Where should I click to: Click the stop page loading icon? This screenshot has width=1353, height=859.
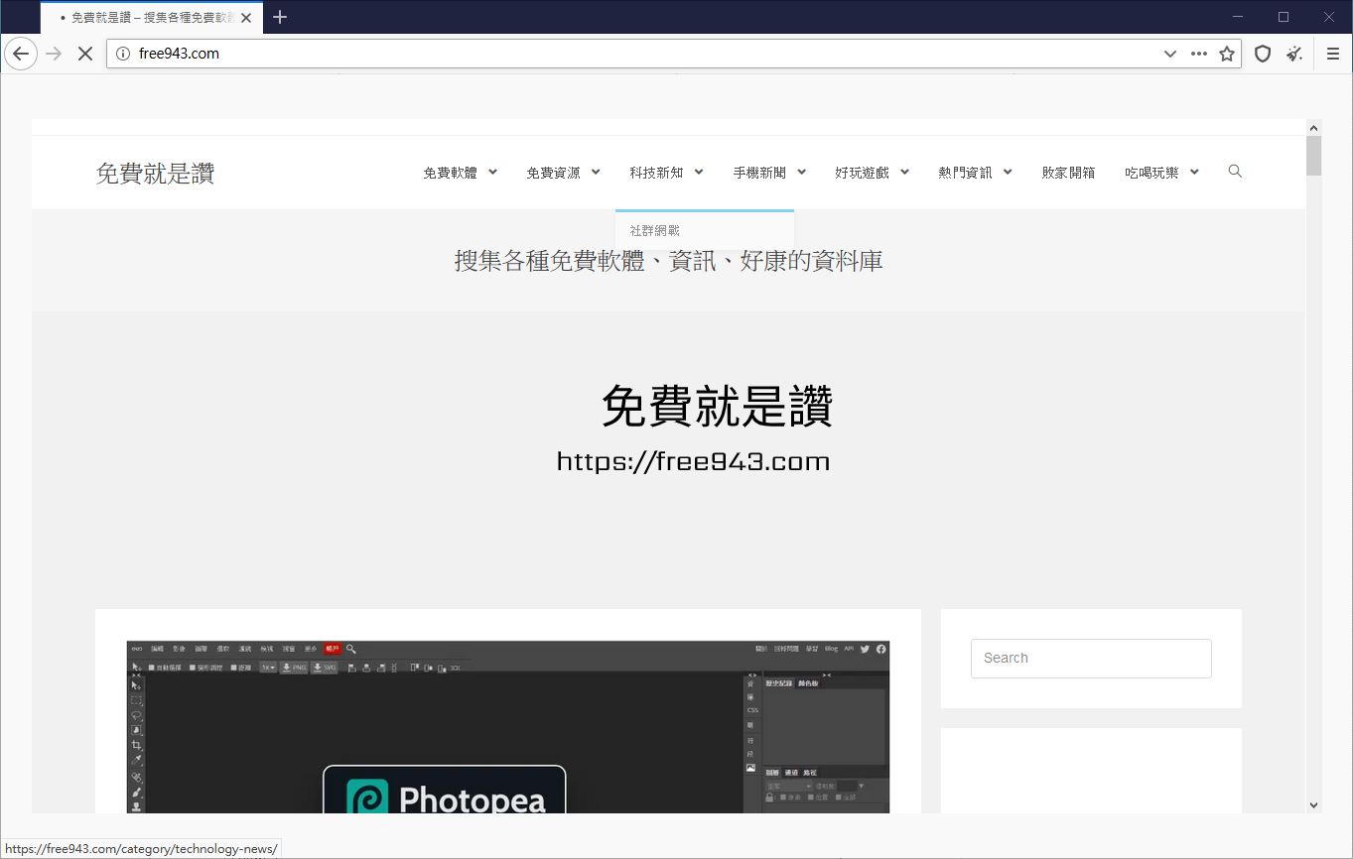point(85,54)
